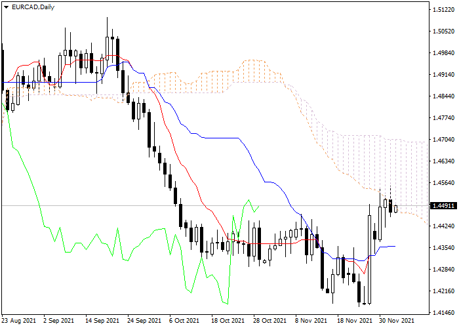Click price level 1.49140 on scale
Viewport: 459px width, 328px height.
click(x=444, y=75)
